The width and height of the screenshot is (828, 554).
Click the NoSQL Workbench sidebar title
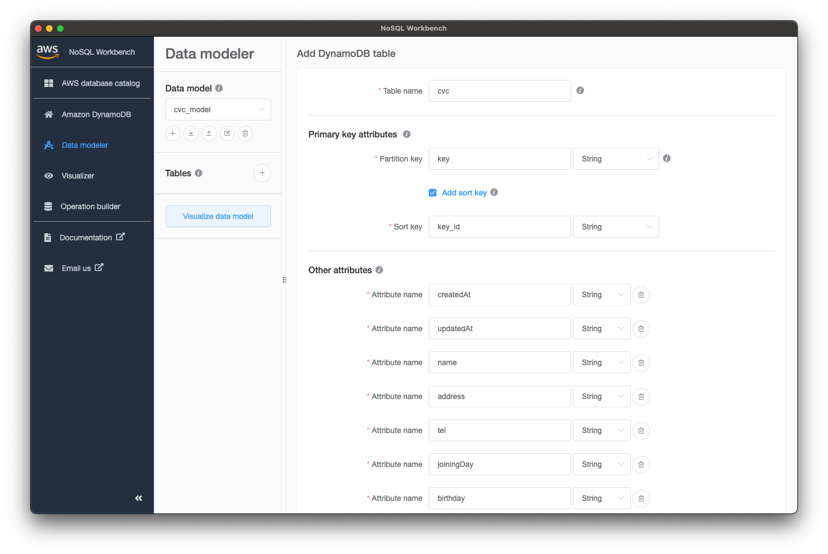pos(102,52)
